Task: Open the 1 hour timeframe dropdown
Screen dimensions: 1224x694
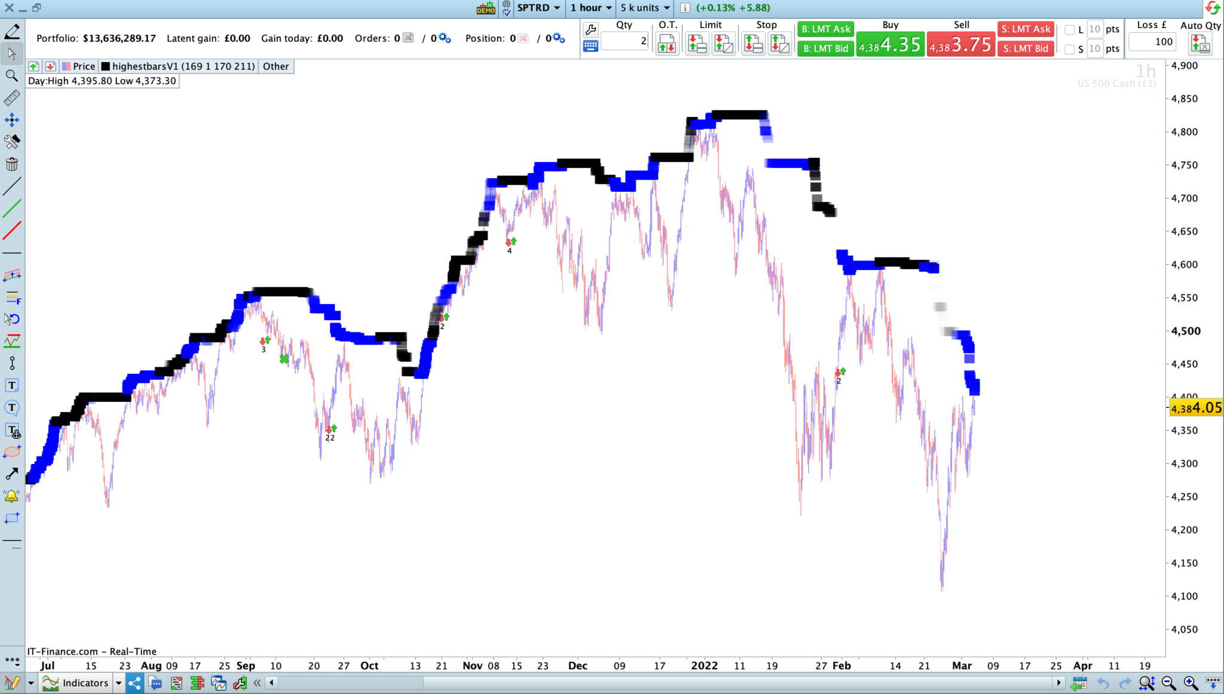Action: coord(590,8)
